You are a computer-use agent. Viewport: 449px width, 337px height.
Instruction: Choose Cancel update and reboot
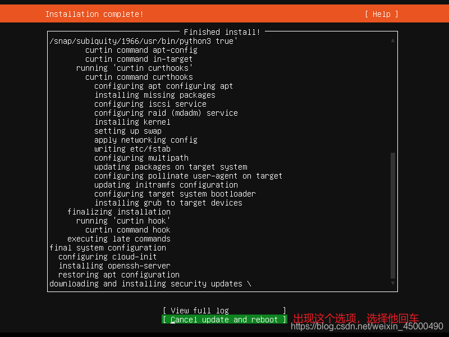click(224, 320)
